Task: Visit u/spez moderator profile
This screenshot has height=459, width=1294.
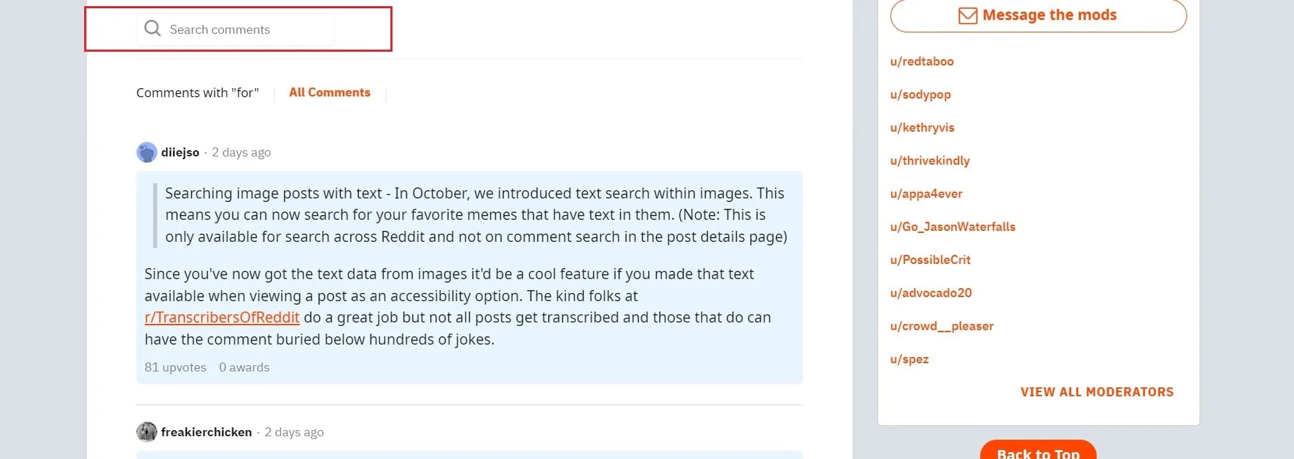Action: click(x=910, y=359)
